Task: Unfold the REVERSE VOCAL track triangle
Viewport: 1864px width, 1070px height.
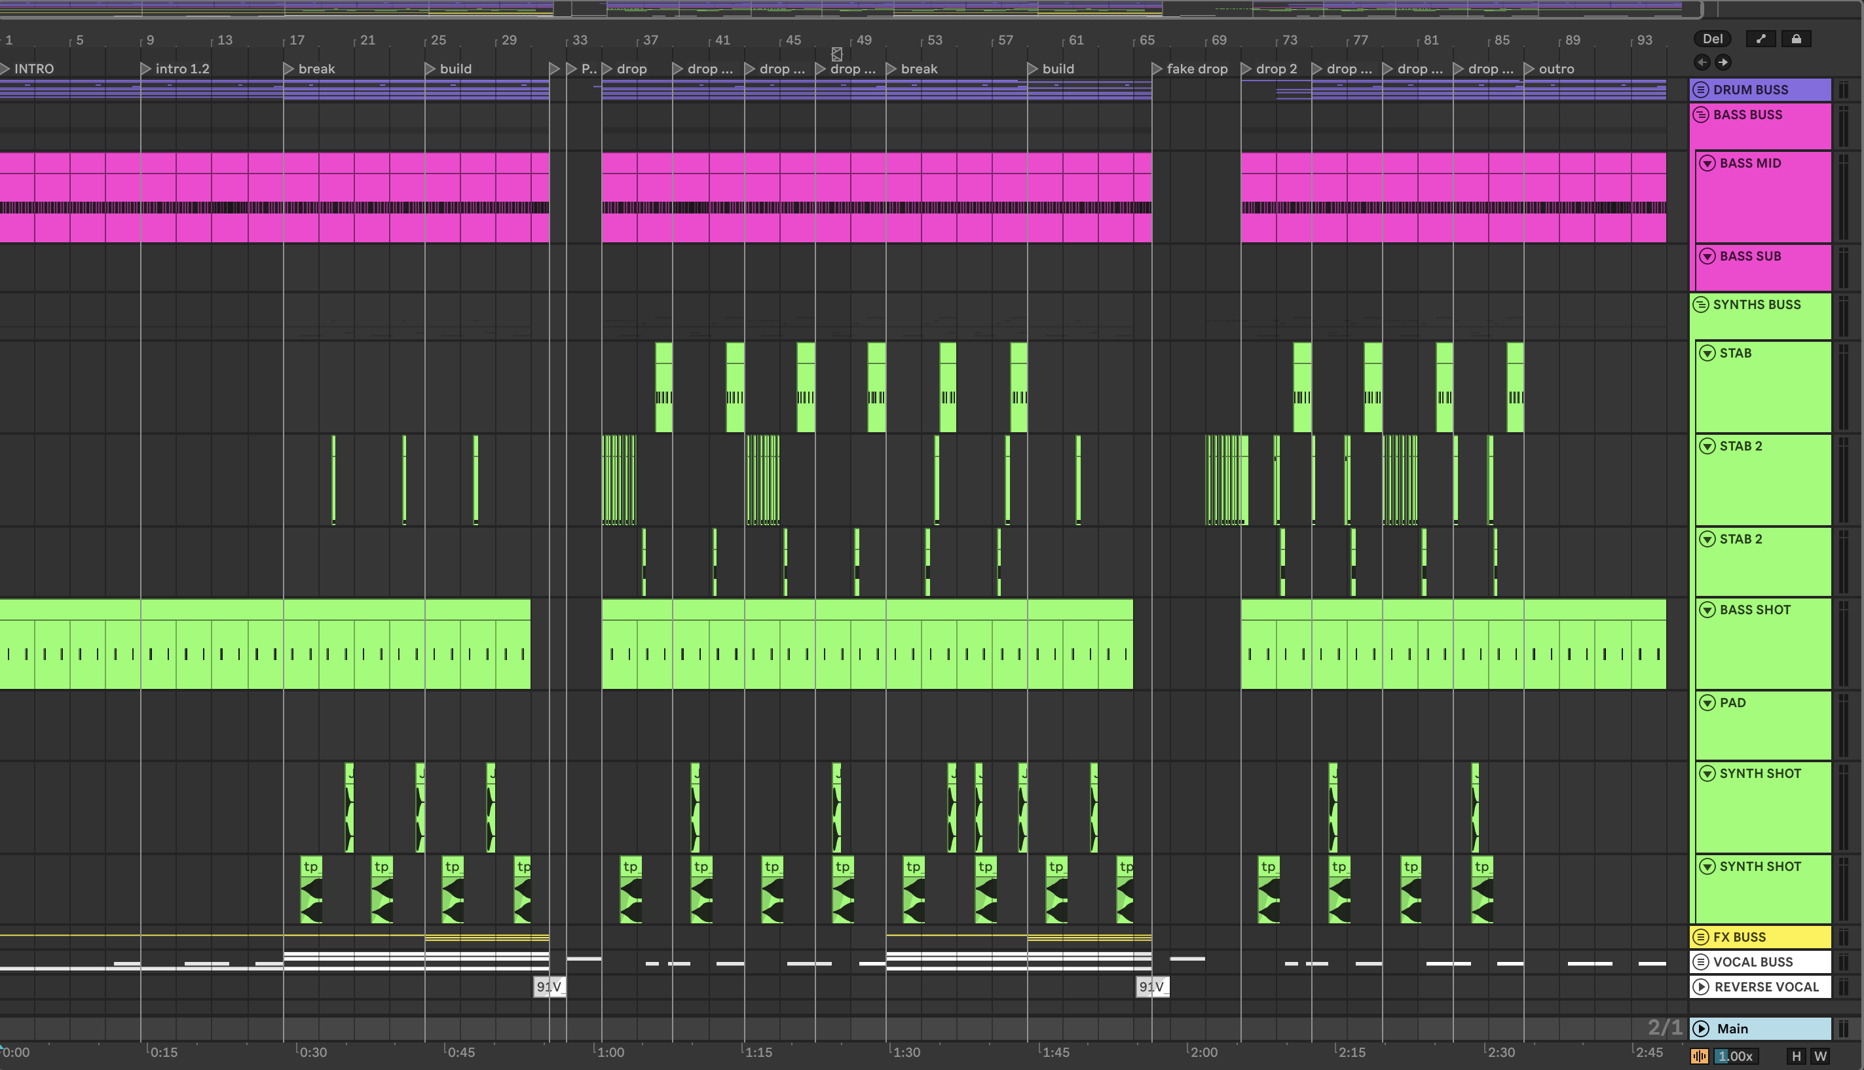Action: tap(1701, 987)
